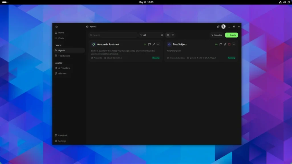Screen dimensions: 292x164
Task: Click Claude Sonnet 4.6 model label
Action: pos(114,58)
